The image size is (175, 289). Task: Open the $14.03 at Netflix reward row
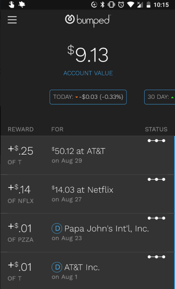(87, 194)
